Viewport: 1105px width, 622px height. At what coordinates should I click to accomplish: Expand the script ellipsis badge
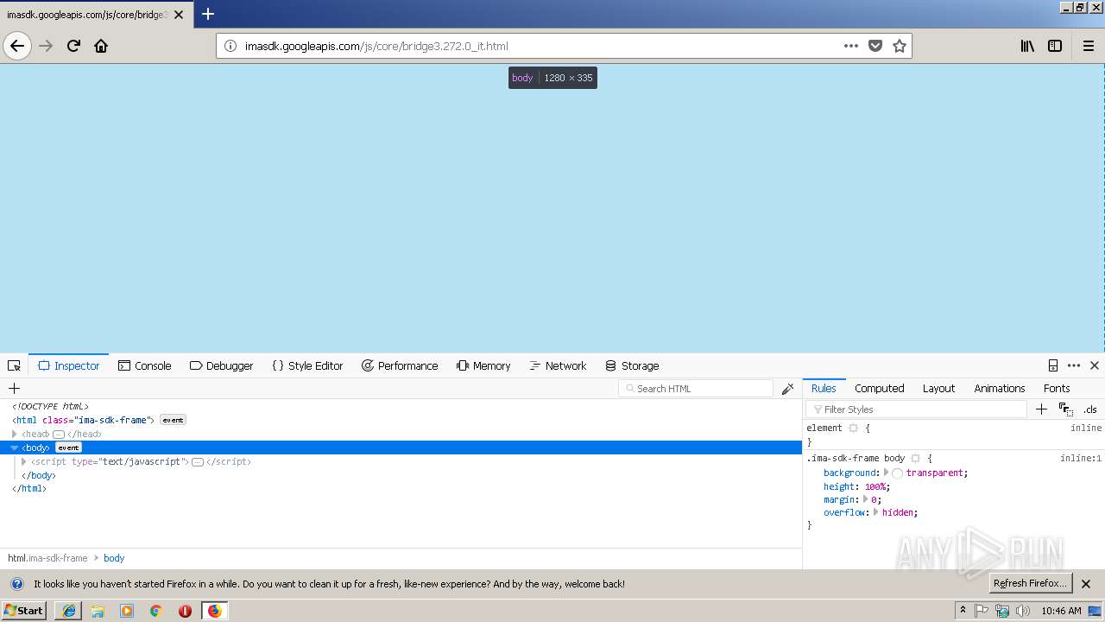tap(198, 461)
